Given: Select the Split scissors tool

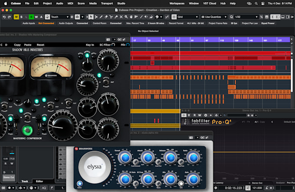Looking at the screenshot, I should [x=111, y=17].
